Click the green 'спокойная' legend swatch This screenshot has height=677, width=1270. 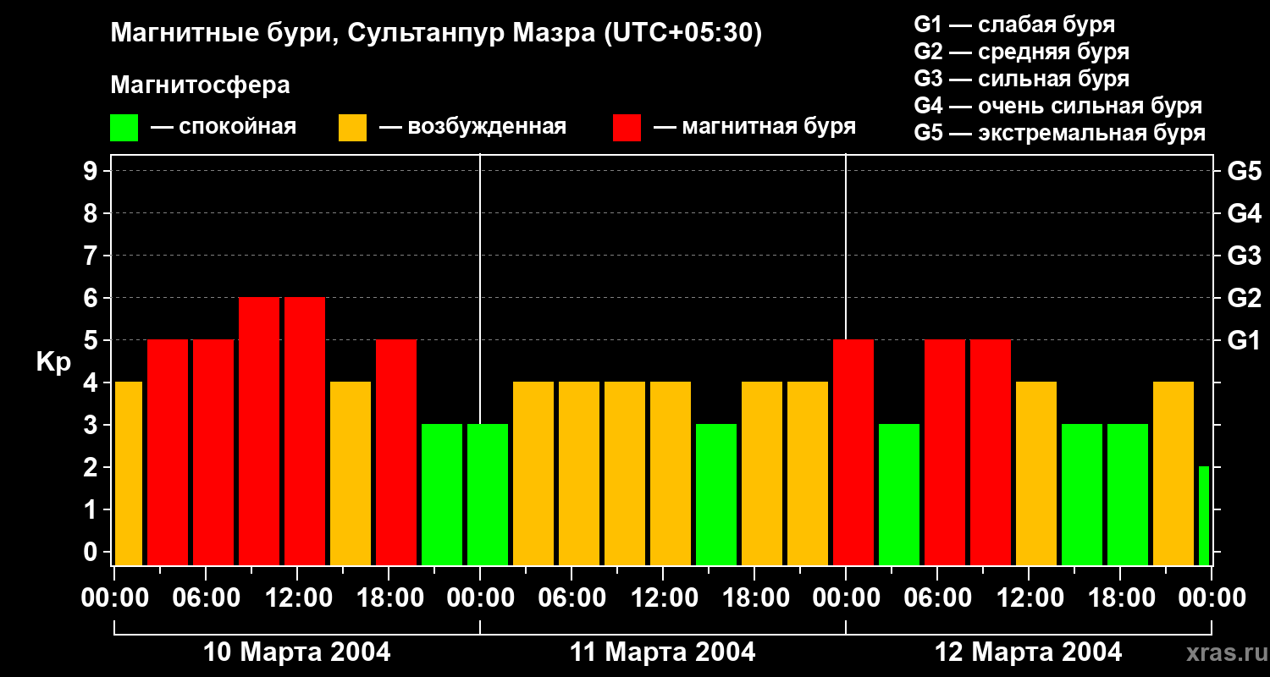[x=124, y=128]
